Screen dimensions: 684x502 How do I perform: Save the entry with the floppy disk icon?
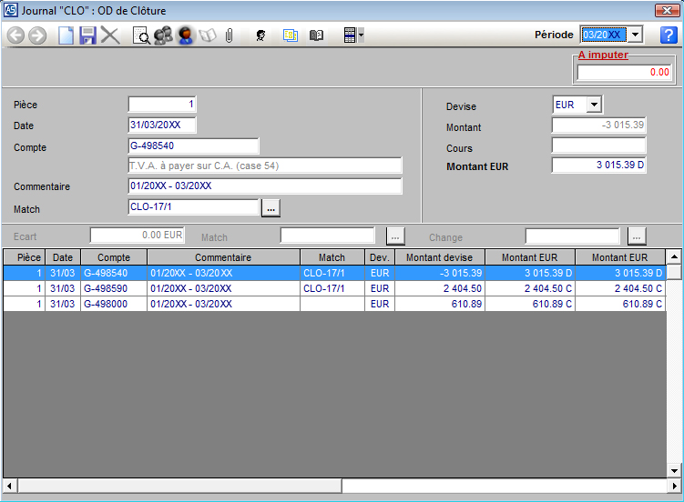(87, 35)
